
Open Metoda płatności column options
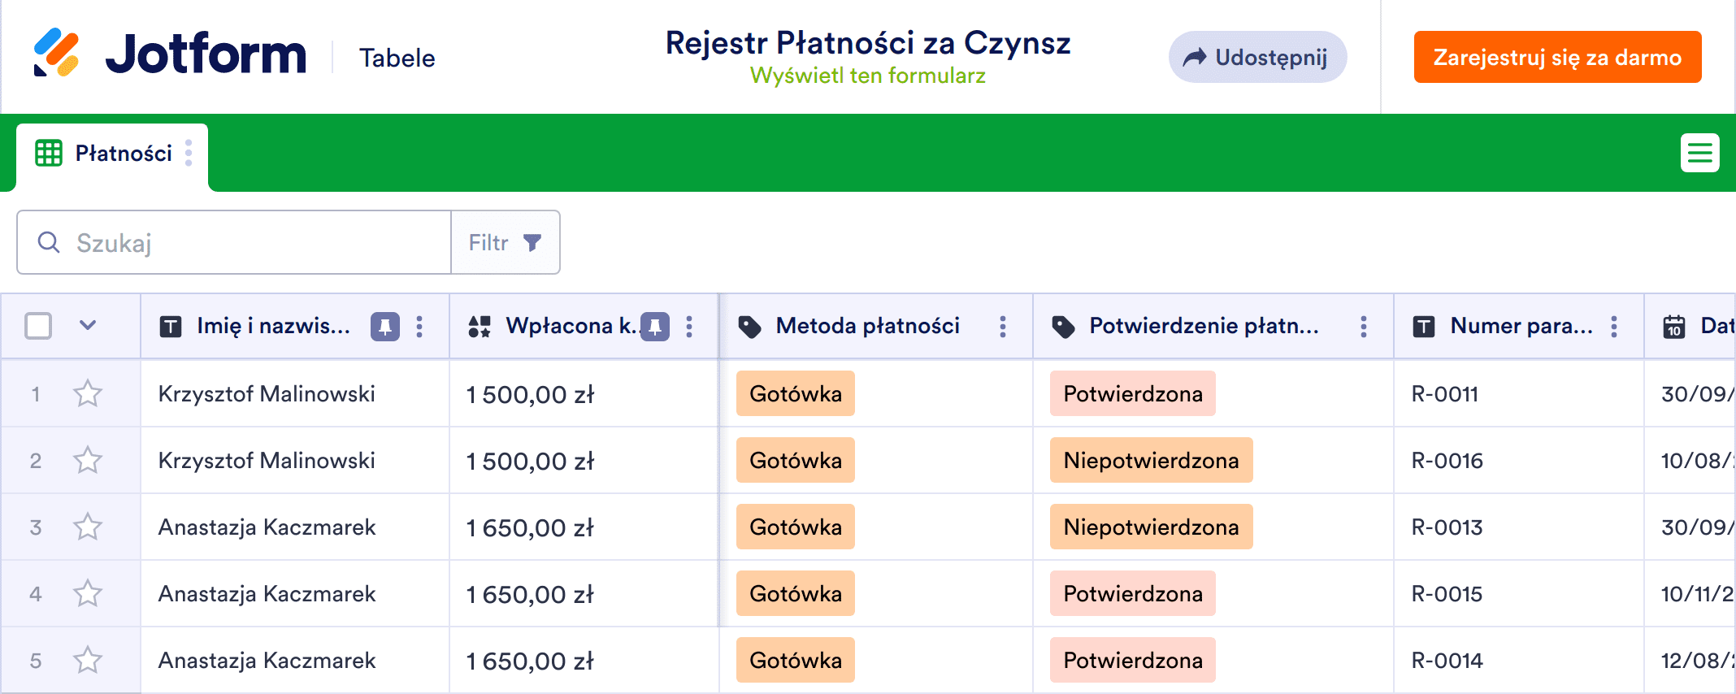click(x=1002, y=327)
